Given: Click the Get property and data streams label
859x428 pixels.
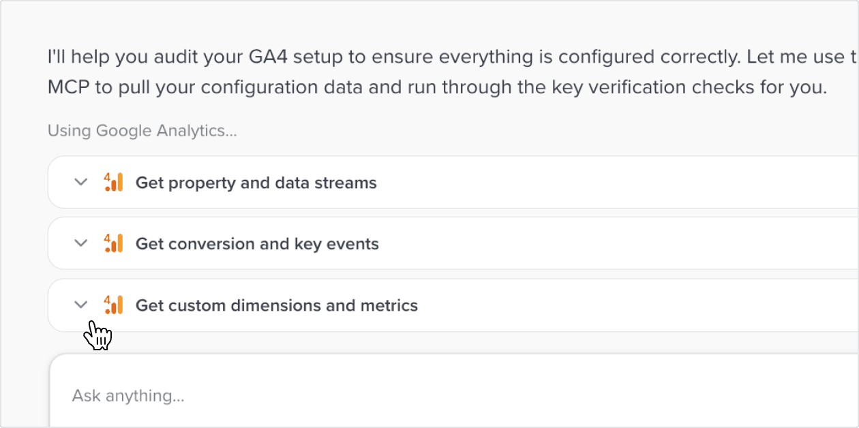Looking at the screenshot, I should (x=256, y=182).
